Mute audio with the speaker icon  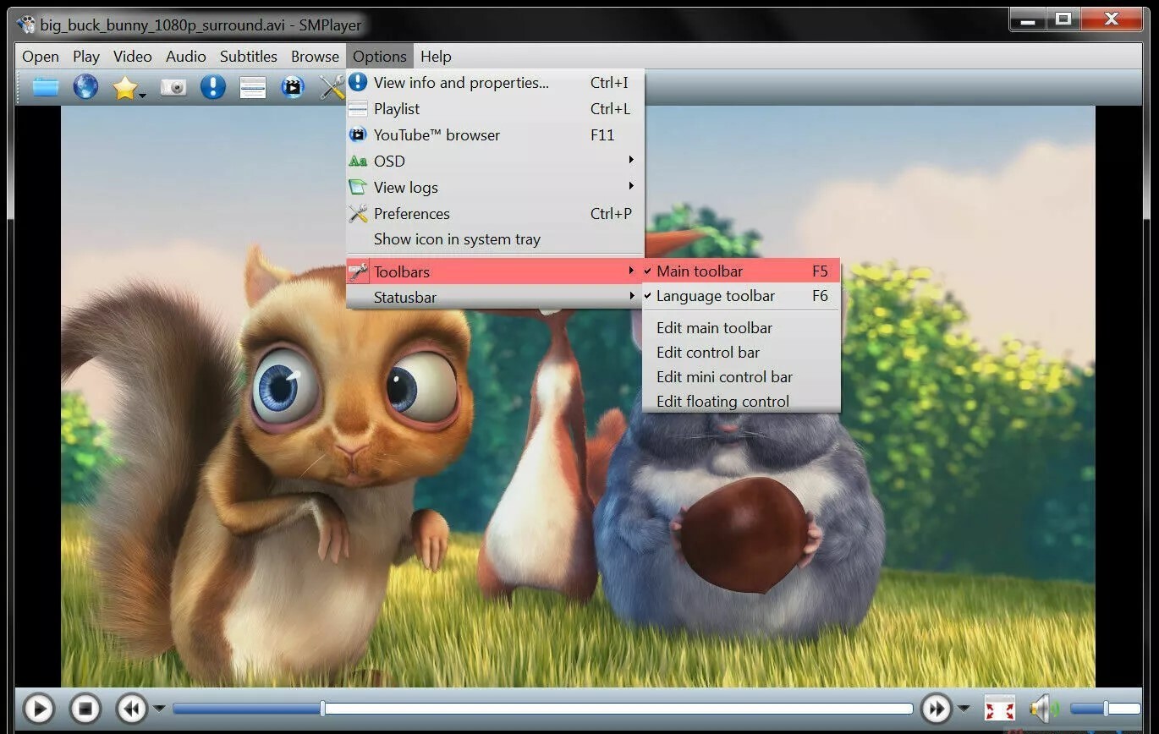[1043, 709]
